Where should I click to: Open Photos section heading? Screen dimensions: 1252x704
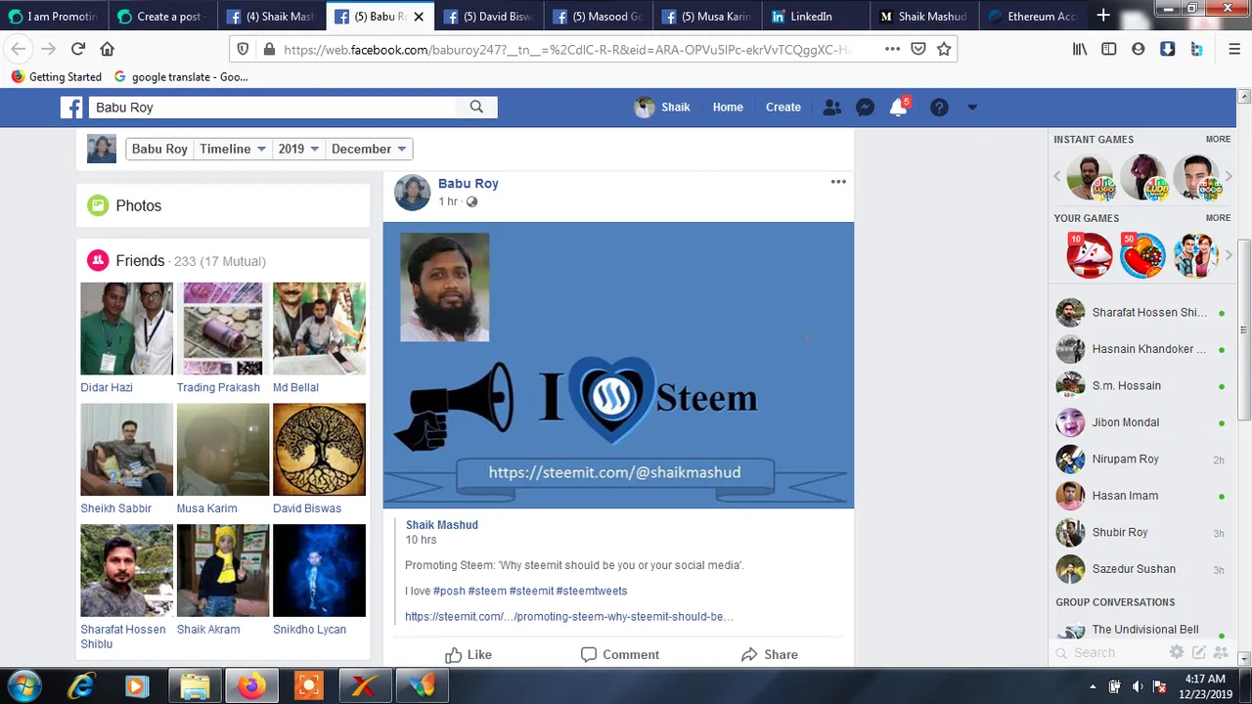coord(138,205)
